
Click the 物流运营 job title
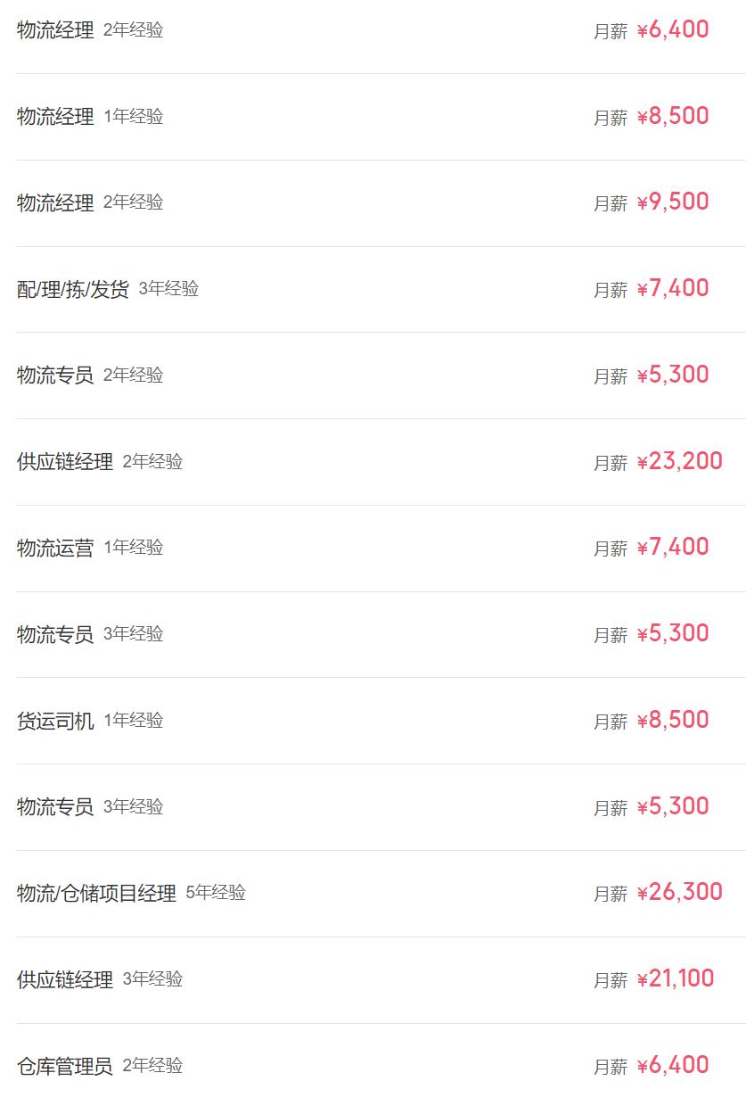(x=54, y=548)
